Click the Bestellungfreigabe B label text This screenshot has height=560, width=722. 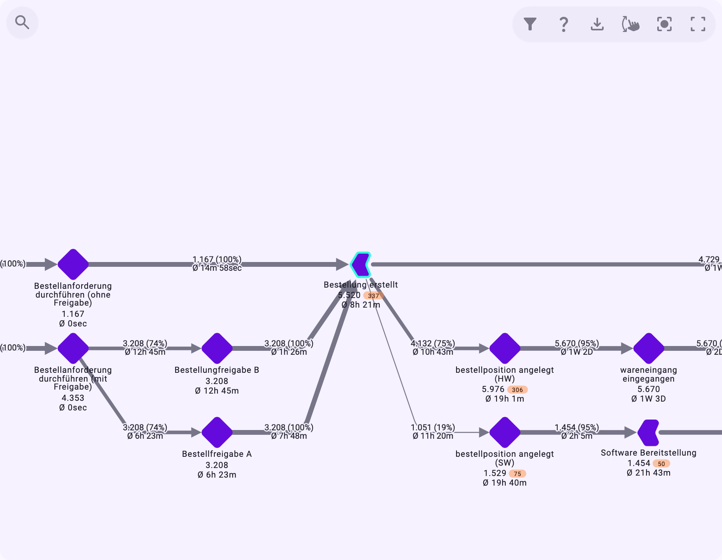(217, 370)
